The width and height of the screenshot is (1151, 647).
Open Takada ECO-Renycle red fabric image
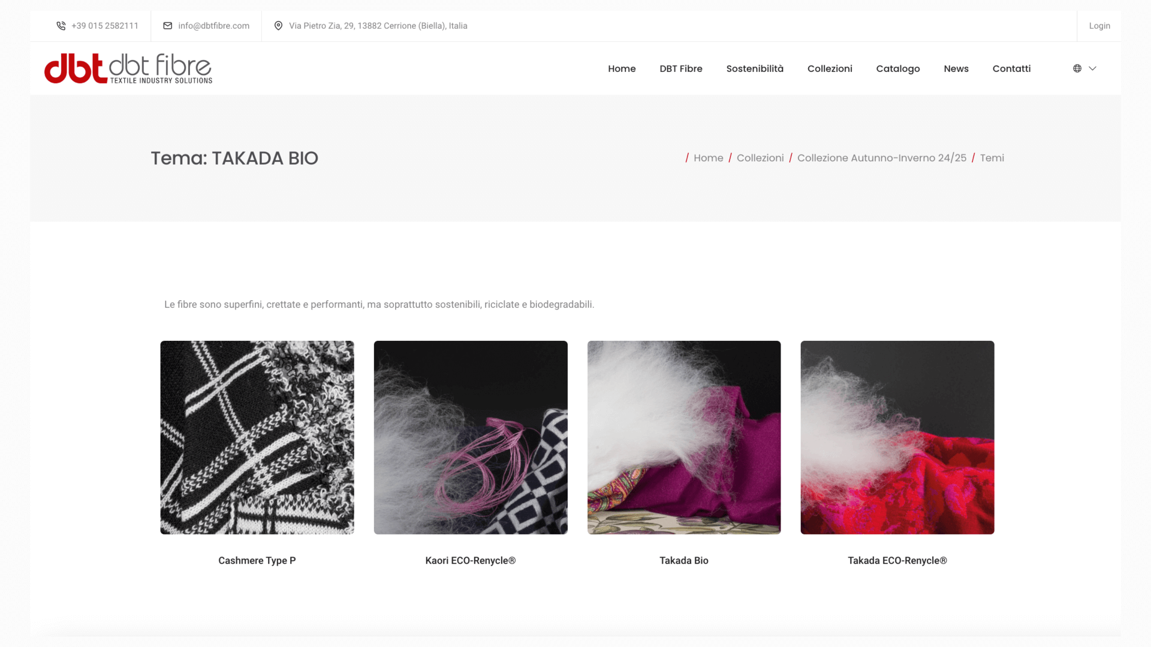[897, 437]
